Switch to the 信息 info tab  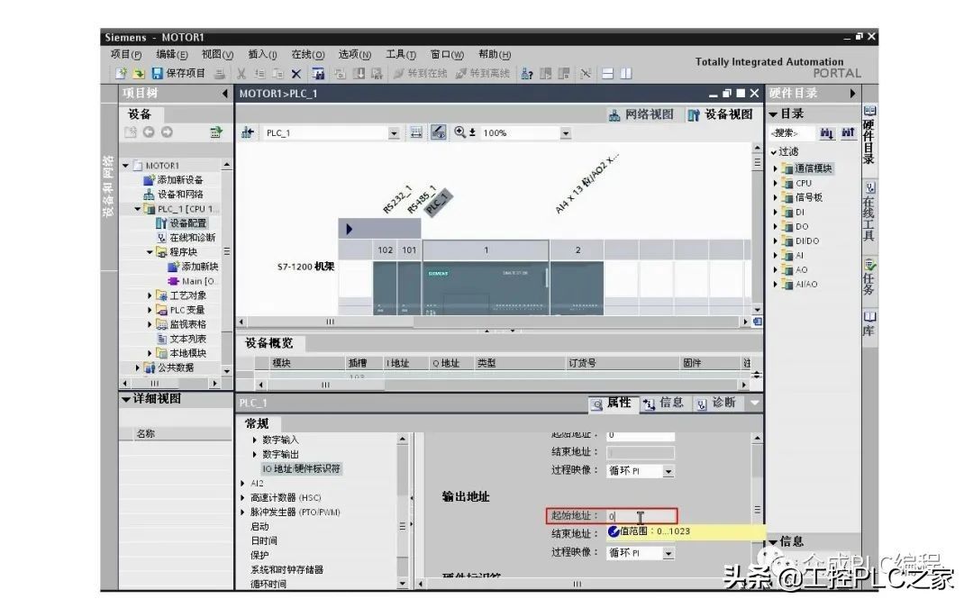(663, 404)
